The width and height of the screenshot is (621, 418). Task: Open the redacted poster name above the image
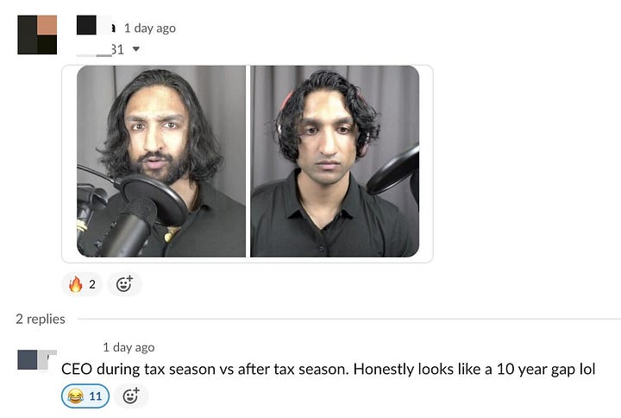click(x=96, y=25)
